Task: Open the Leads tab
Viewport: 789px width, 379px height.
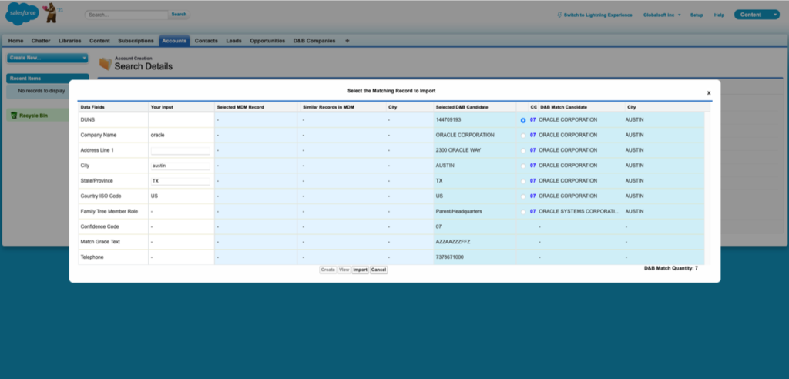Action: [x=234, y=41]
